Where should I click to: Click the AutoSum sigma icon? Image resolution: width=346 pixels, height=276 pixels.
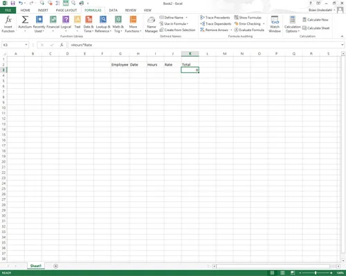[25, 20]
